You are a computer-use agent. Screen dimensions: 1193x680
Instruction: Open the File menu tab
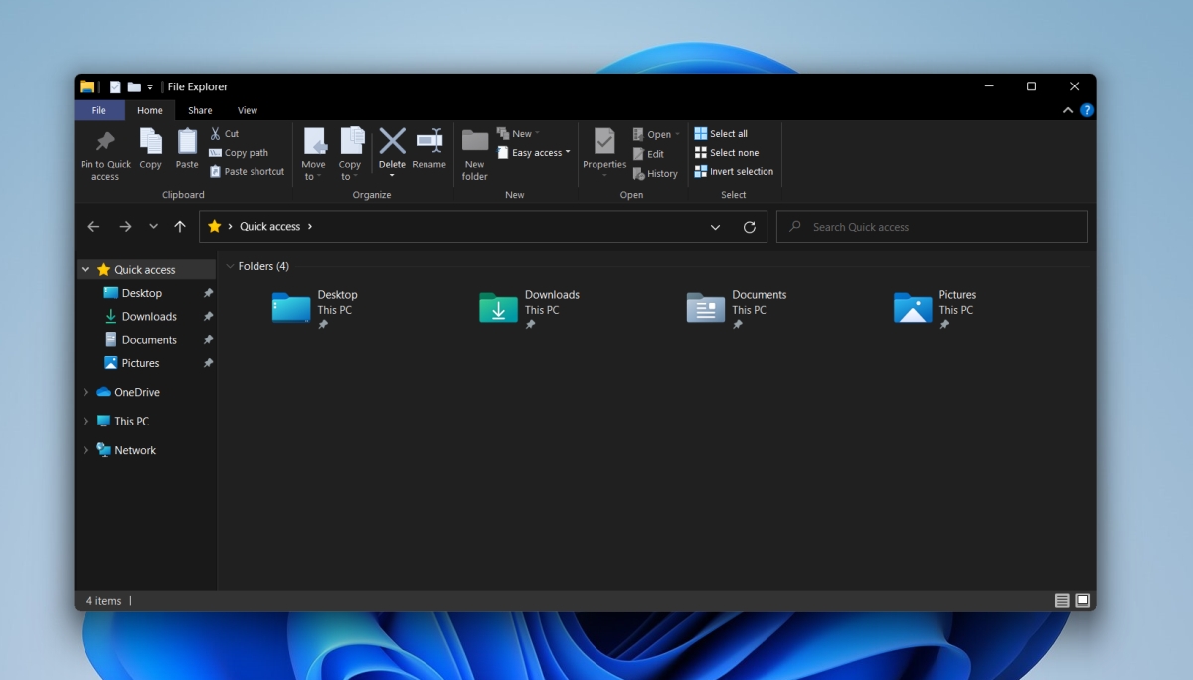[99, 110]
